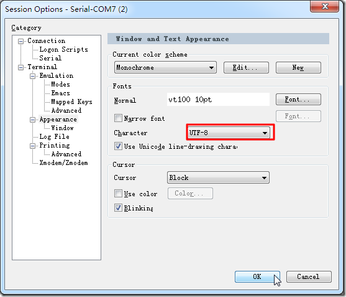Open the UTF-8 character encoding dropdown

229,133
